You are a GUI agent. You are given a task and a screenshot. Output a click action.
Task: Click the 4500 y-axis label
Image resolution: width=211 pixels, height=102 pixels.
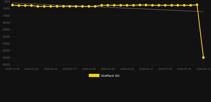(6, 58)
